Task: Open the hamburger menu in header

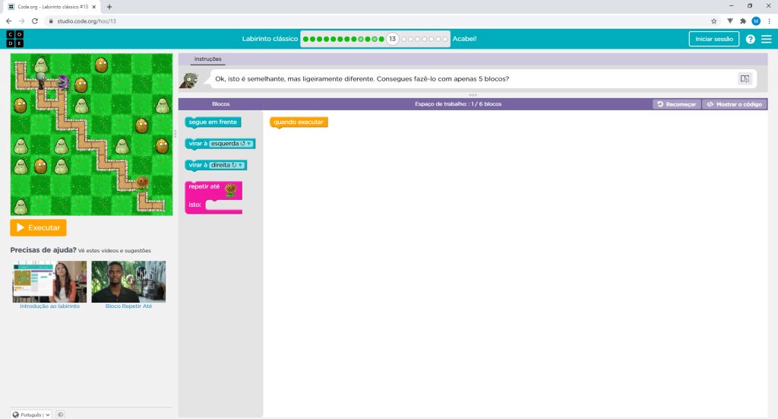Action: [x=766, y=39]
